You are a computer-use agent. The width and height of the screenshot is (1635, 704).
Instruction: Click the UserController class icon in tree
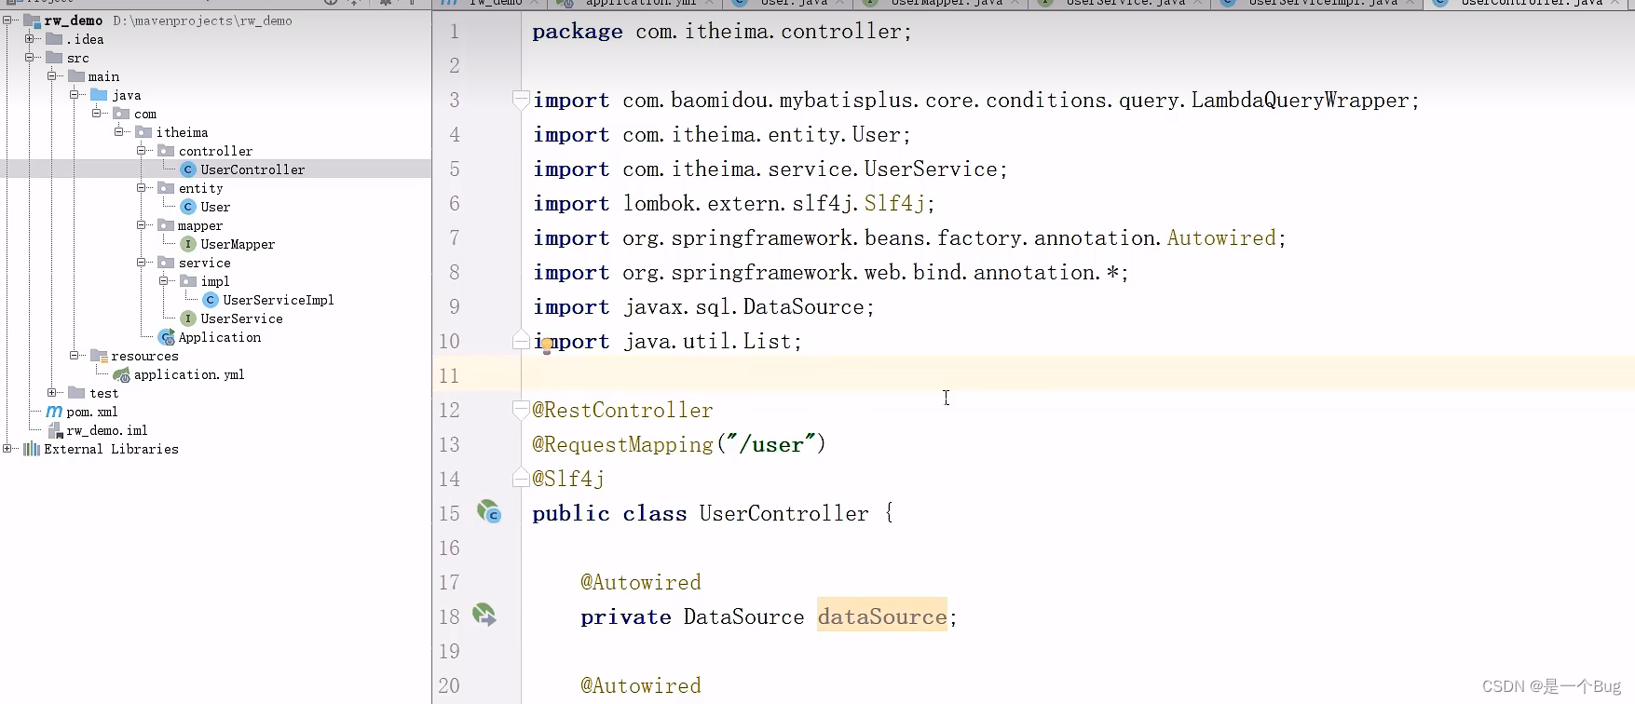click(x=188, y=169)
